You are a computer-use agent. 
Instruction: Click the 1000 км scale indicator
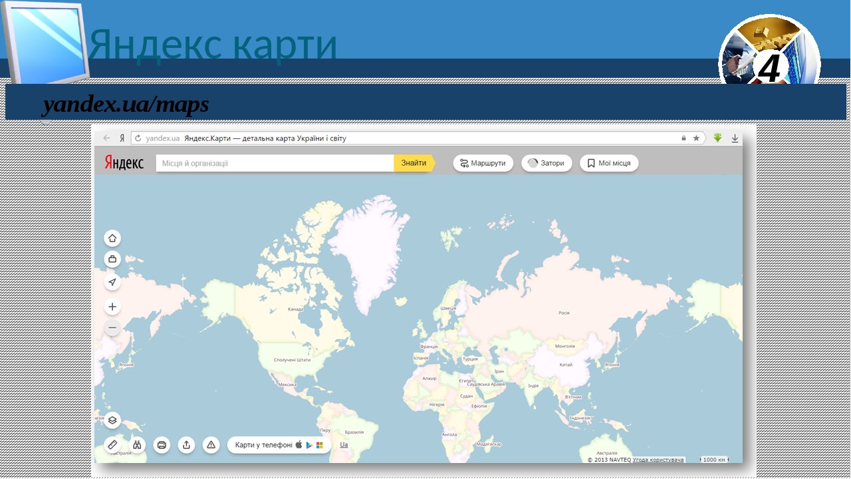click(714, 460)
